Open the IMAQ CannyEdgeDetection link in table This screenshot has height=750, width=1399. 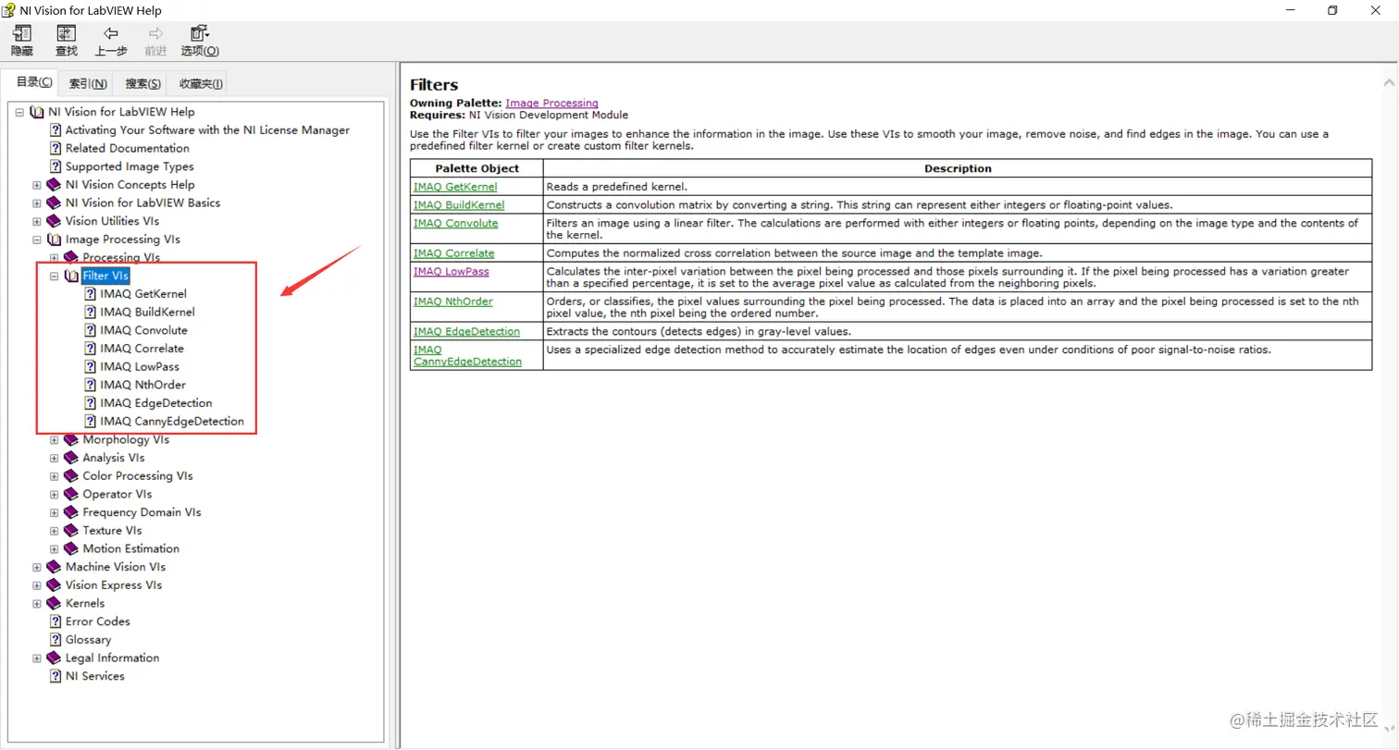[467, 355]
